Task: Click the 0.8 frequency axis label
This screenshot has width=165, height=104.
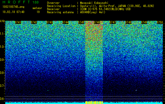Action: click(2, 73)
